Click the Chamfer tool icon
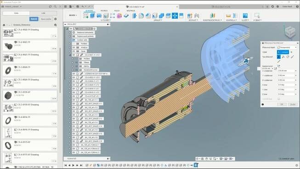Viewport: 300px width, 169px height. click(148, 16)
